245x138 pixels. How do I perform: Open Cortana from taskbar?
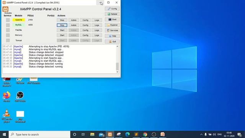[75, 135]
